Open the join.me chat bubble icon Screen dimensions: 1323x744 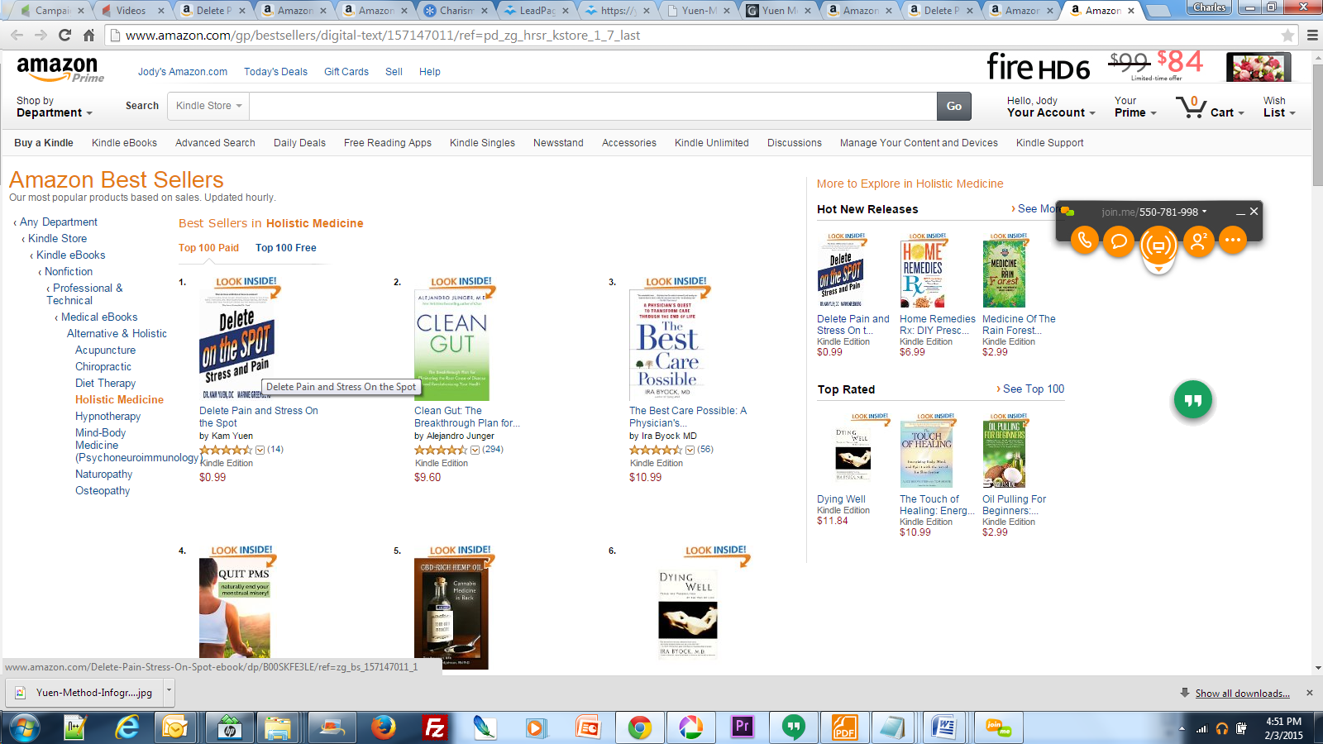[x=1119, y=241]
